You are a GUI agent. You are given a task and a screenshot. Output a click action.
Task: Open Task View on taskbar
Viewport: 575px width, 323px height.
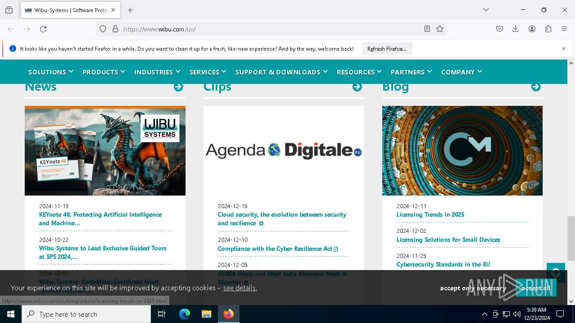point(162,314)
